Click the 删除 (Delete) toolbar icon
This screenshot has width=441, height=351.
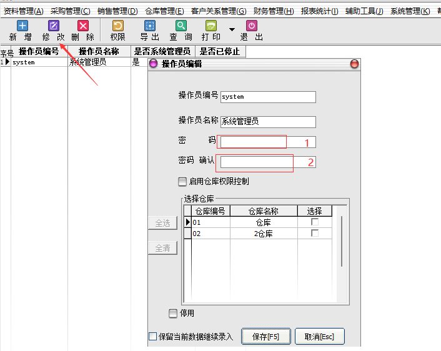[82, 26]
